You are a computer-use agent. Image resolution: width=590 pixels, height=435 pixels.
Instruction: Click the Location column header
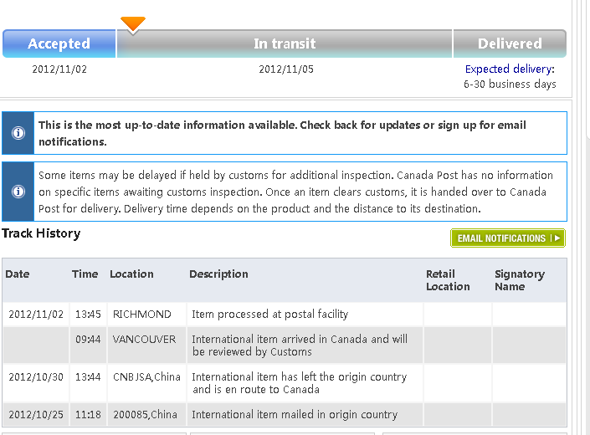(x=131, y=274)
